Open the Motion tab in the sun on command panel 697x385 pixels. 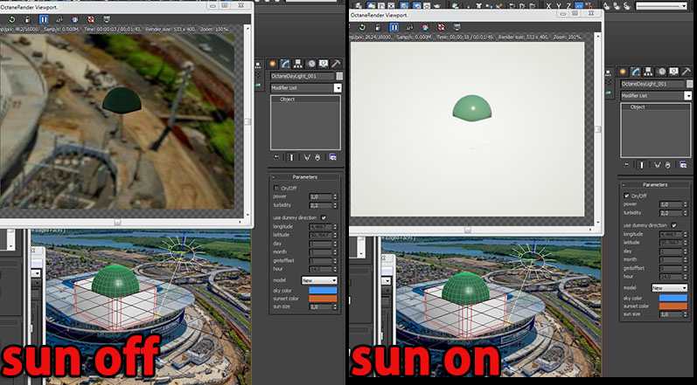tap(662, 72)
